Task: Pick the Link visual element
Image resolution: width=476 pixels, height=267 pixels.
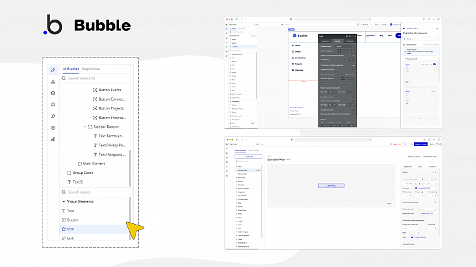Action: click(x=68, y=238)
